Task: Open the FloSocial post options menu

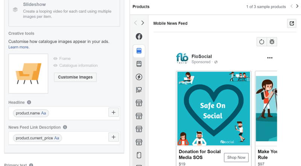Action: [x=270, y=58]
